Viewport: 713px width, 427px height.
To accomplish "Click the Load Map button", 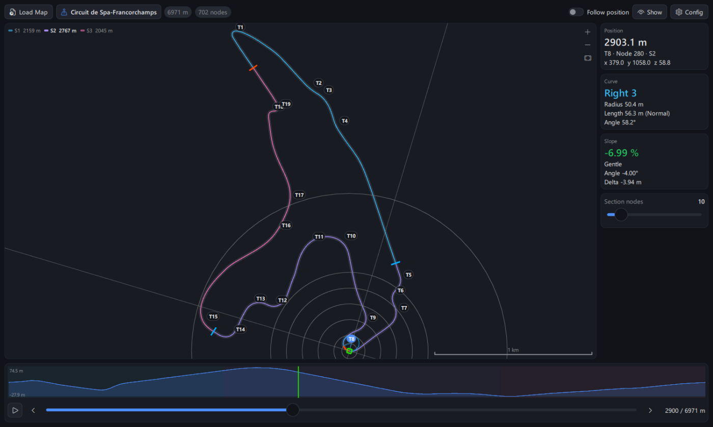I will [x=29, y=12].
